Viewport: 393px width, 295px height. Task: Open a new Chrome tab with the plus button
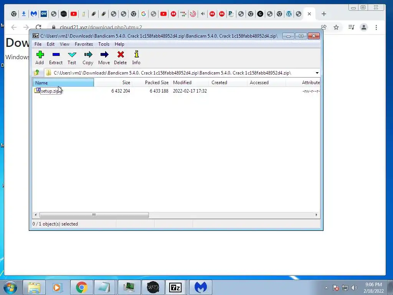click(324, 14)
